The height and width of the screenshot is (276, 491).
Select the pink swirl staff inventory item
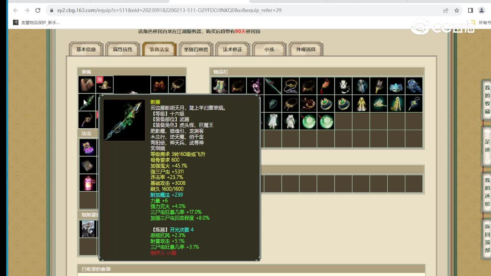coord(255,86)
